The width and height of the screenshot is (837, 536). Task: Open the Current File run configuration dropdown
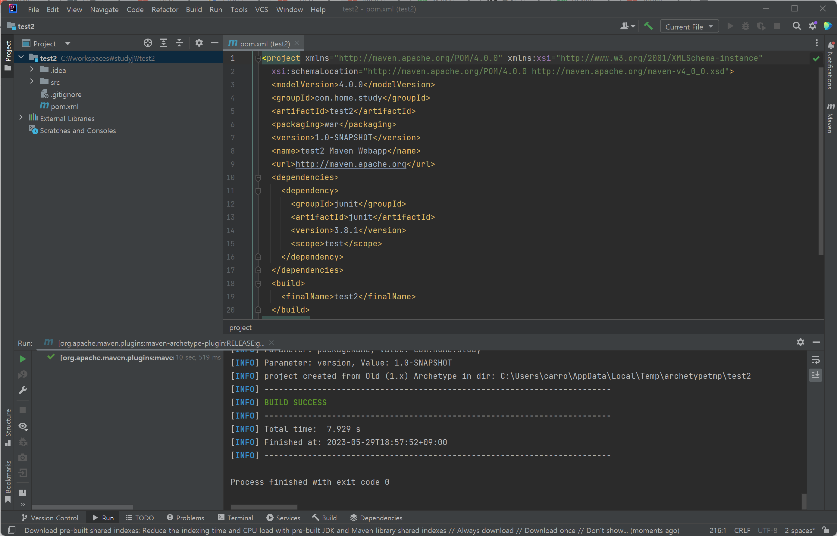pyautogui.click(x=689, y=27)
